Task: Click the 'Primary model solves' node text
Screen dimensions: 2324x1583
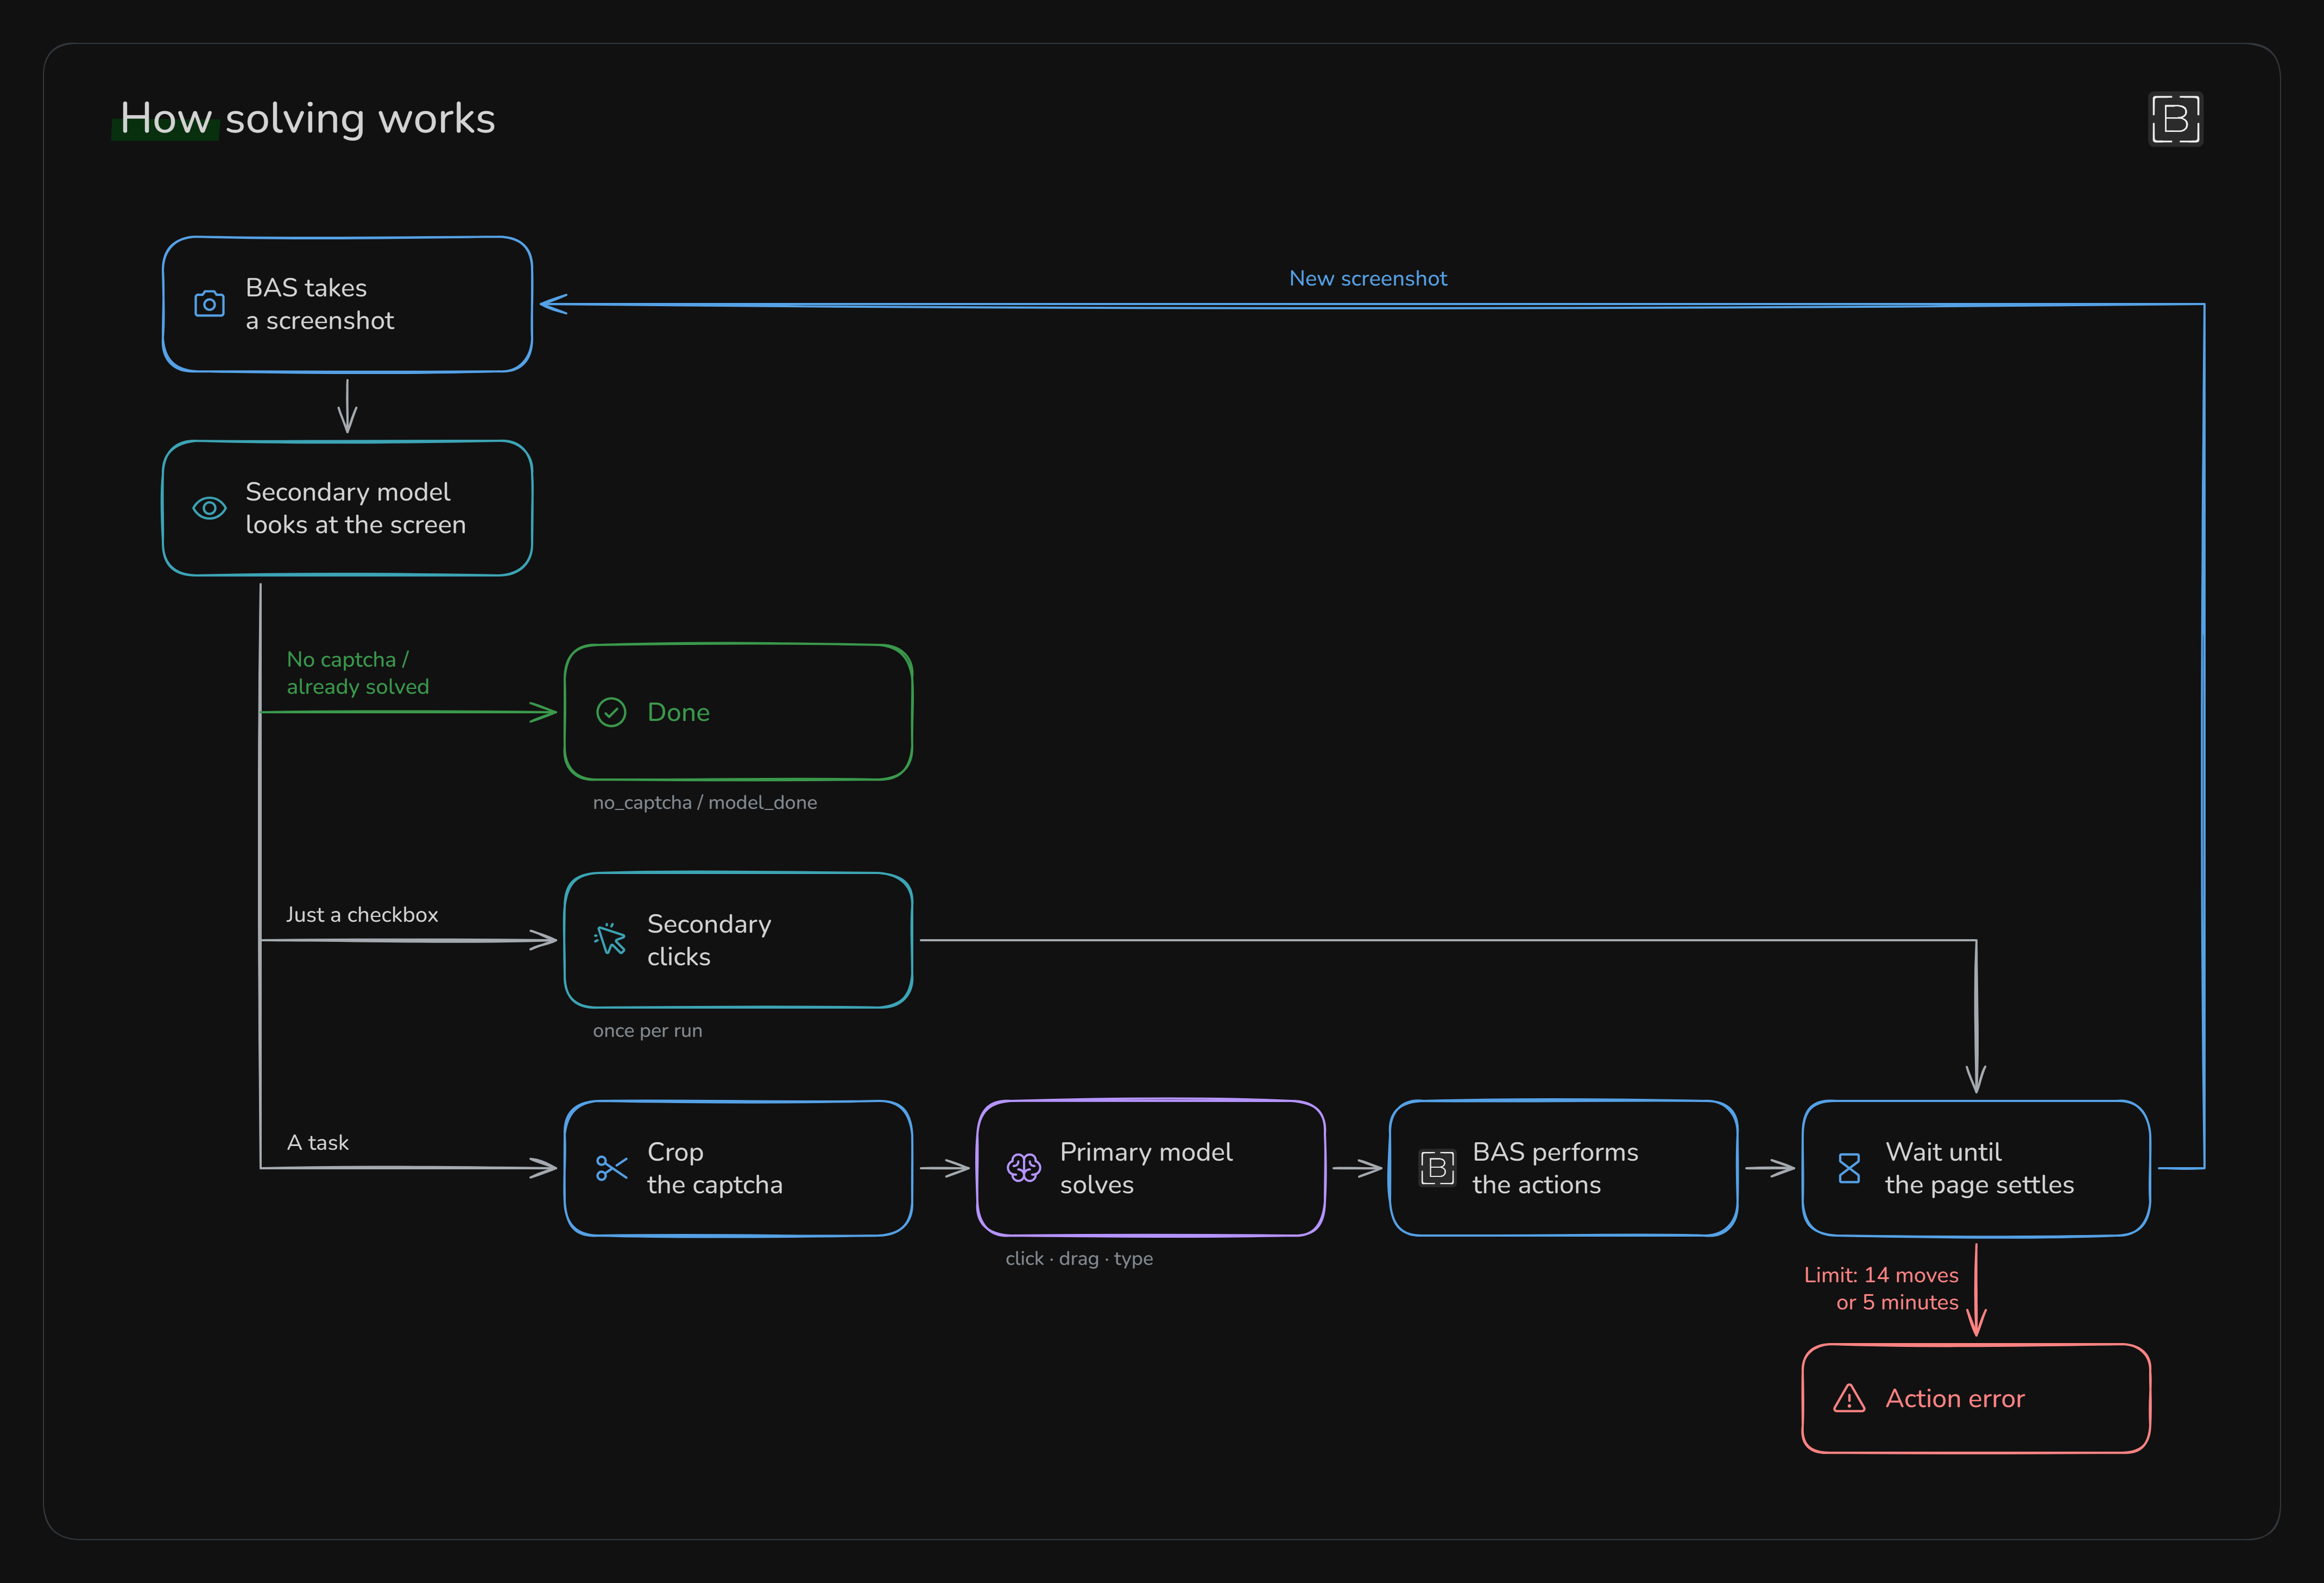Action: 1146,1168
